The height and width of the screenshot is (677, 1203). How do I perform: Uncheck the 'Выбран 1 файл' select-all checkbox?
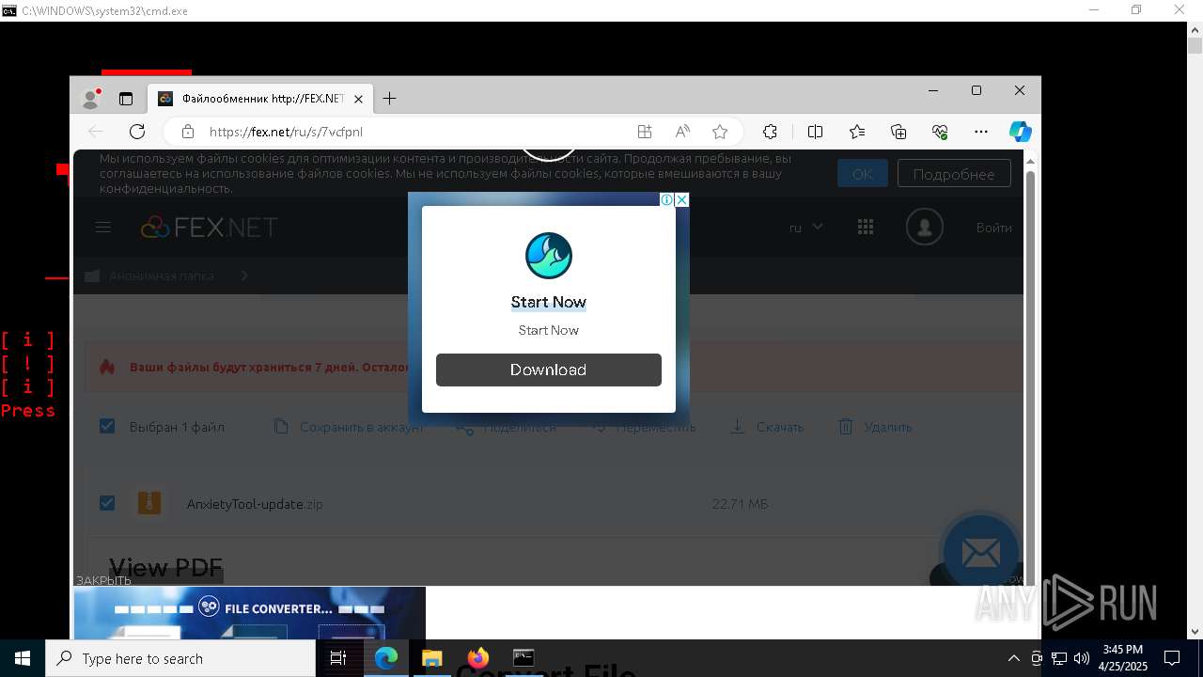coord(107,427)
